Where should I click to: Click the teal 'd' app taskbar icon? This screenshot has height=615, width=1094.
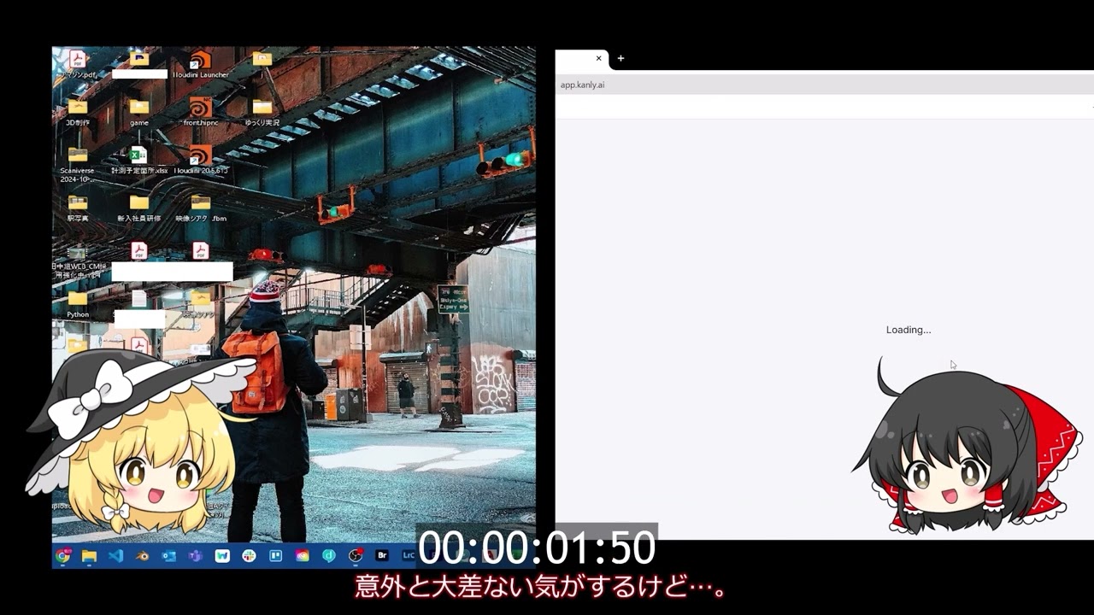coord(328,555)
